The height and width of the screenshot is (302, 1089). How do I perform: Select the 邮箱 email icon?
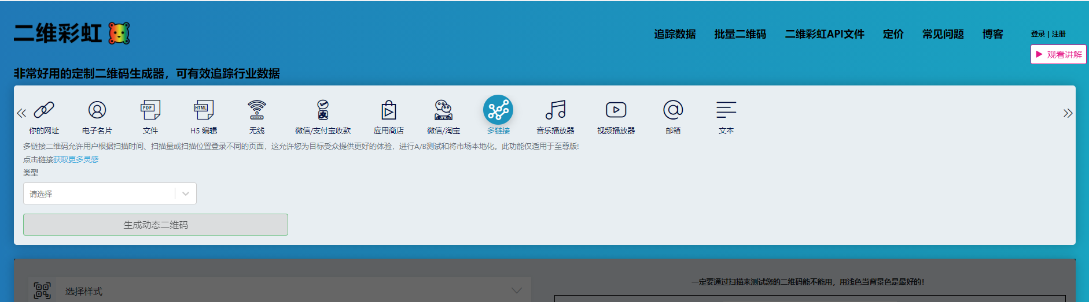click(673, 110)
